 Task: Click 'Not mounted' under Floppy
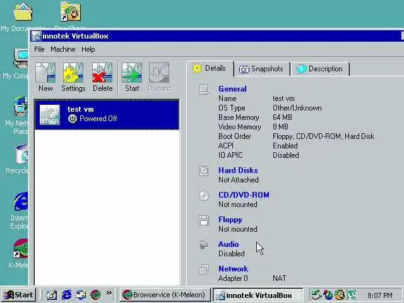click(x=237, y=229)
